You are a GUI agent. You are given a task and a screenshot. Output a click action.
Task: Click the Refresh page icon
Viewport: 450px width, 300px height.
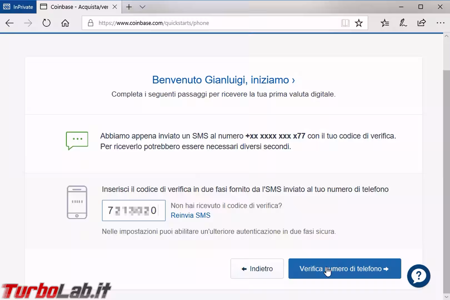coord(46,23)
